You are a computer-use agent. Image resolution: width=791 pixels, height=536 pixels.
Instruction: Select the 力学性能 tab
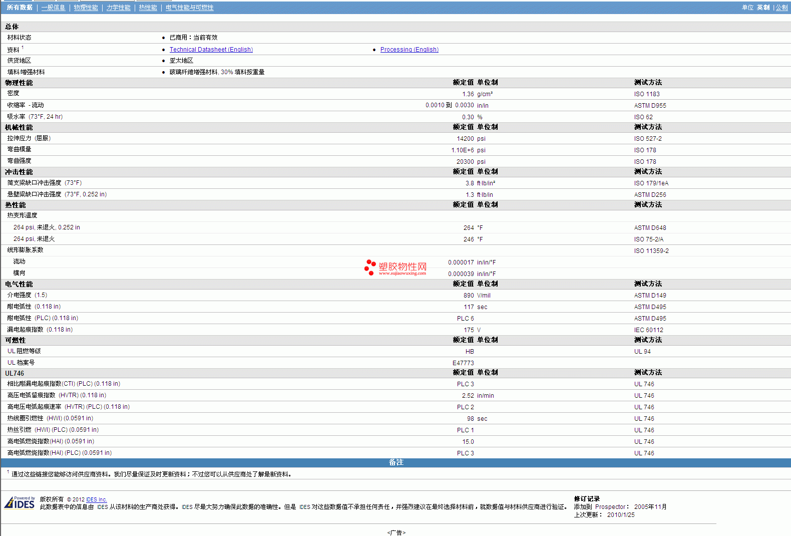(x=118, y=8)
